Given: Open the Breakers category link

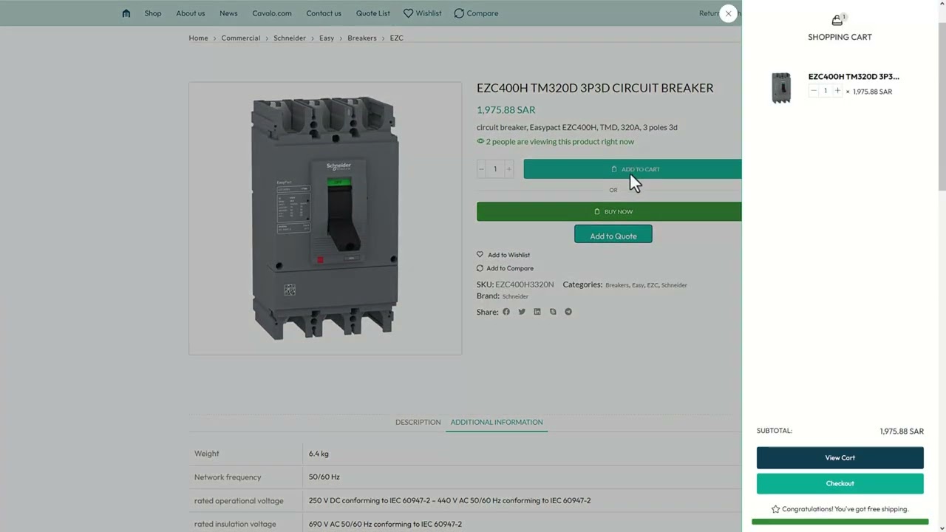Looking at the screenshot, I should click(617, 285).
